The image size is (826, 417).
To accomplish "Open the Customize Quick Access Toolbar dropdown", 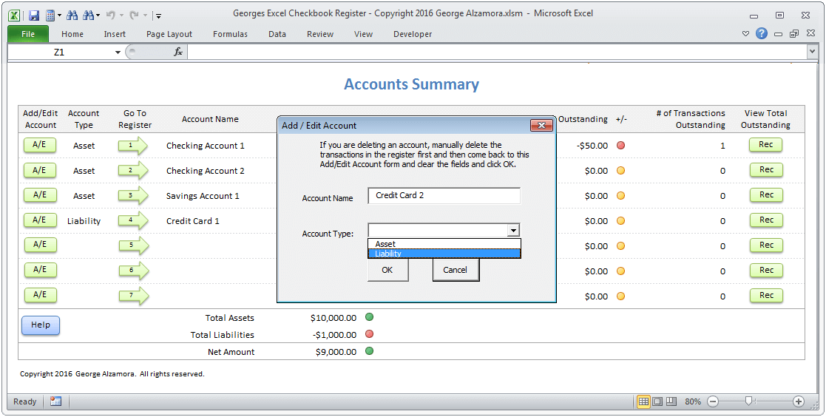I will click(x=158, y=16).
